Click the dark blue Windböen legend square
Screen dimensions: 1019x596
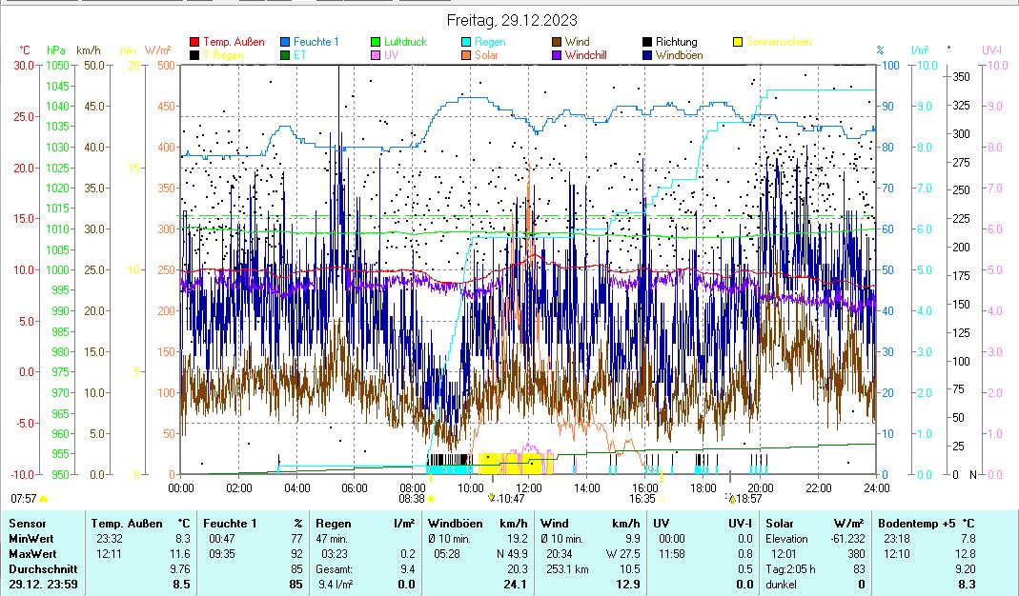[647, 55]
